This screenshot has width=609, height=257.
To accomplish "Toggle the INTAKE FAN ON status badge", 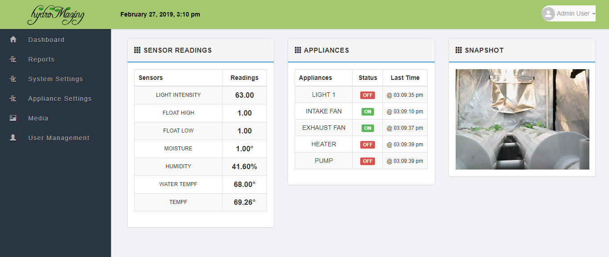I will pos(367,112).
